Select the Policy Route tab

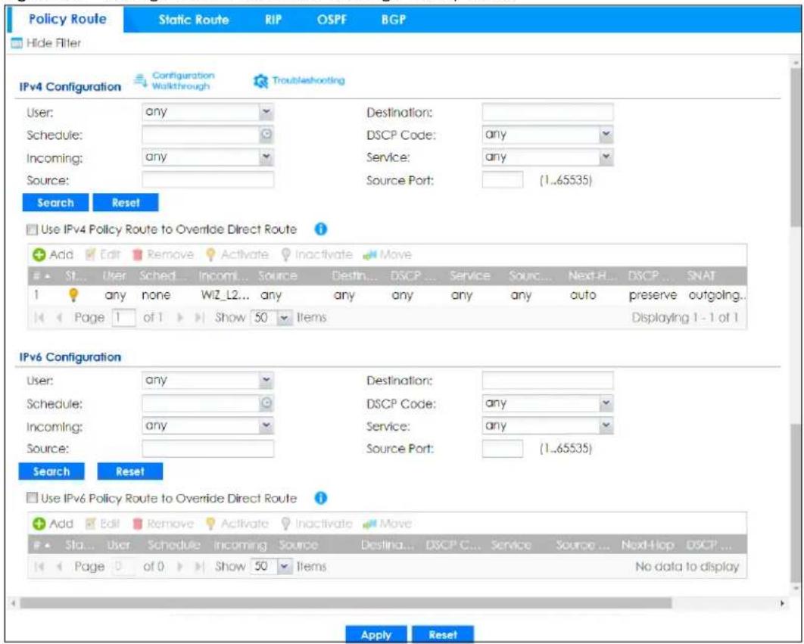[67, 20]
